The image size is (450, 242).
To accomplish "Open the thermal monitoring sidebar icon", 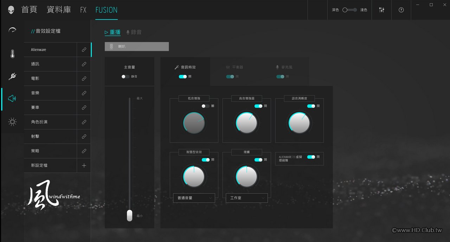I will pos(12,54).
